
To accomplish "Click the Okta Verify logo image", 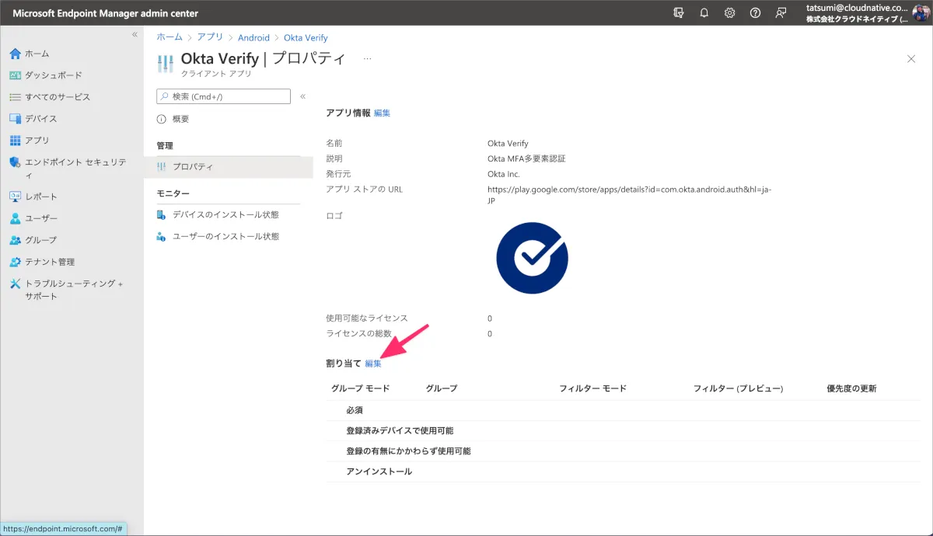I will point(532,258).
